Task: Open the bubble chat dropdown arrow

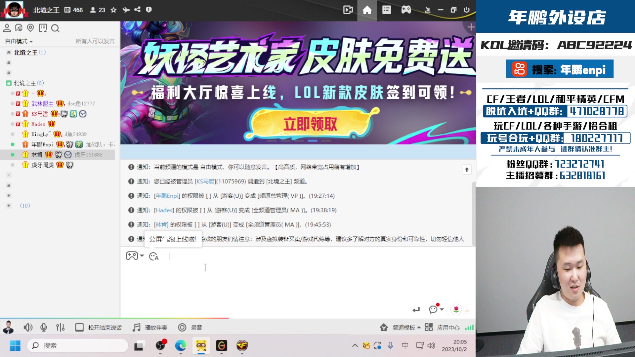Action: coord(442,309)
